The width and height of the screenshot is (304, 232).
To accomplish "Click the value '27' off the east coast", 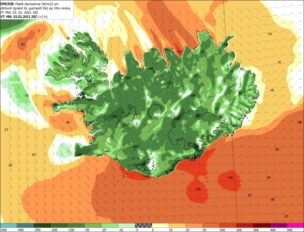I will [236, 63].
